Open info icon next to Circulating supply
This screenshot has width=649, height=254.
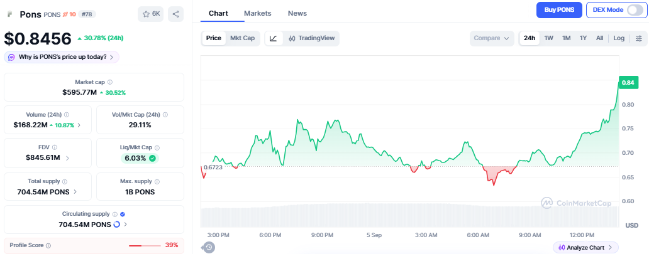tap(115, 214)
